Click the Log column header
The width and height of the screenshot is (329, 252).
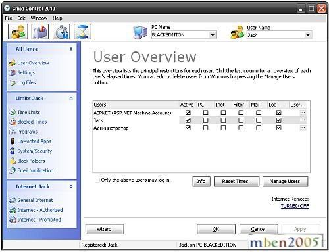click(278, 105)
